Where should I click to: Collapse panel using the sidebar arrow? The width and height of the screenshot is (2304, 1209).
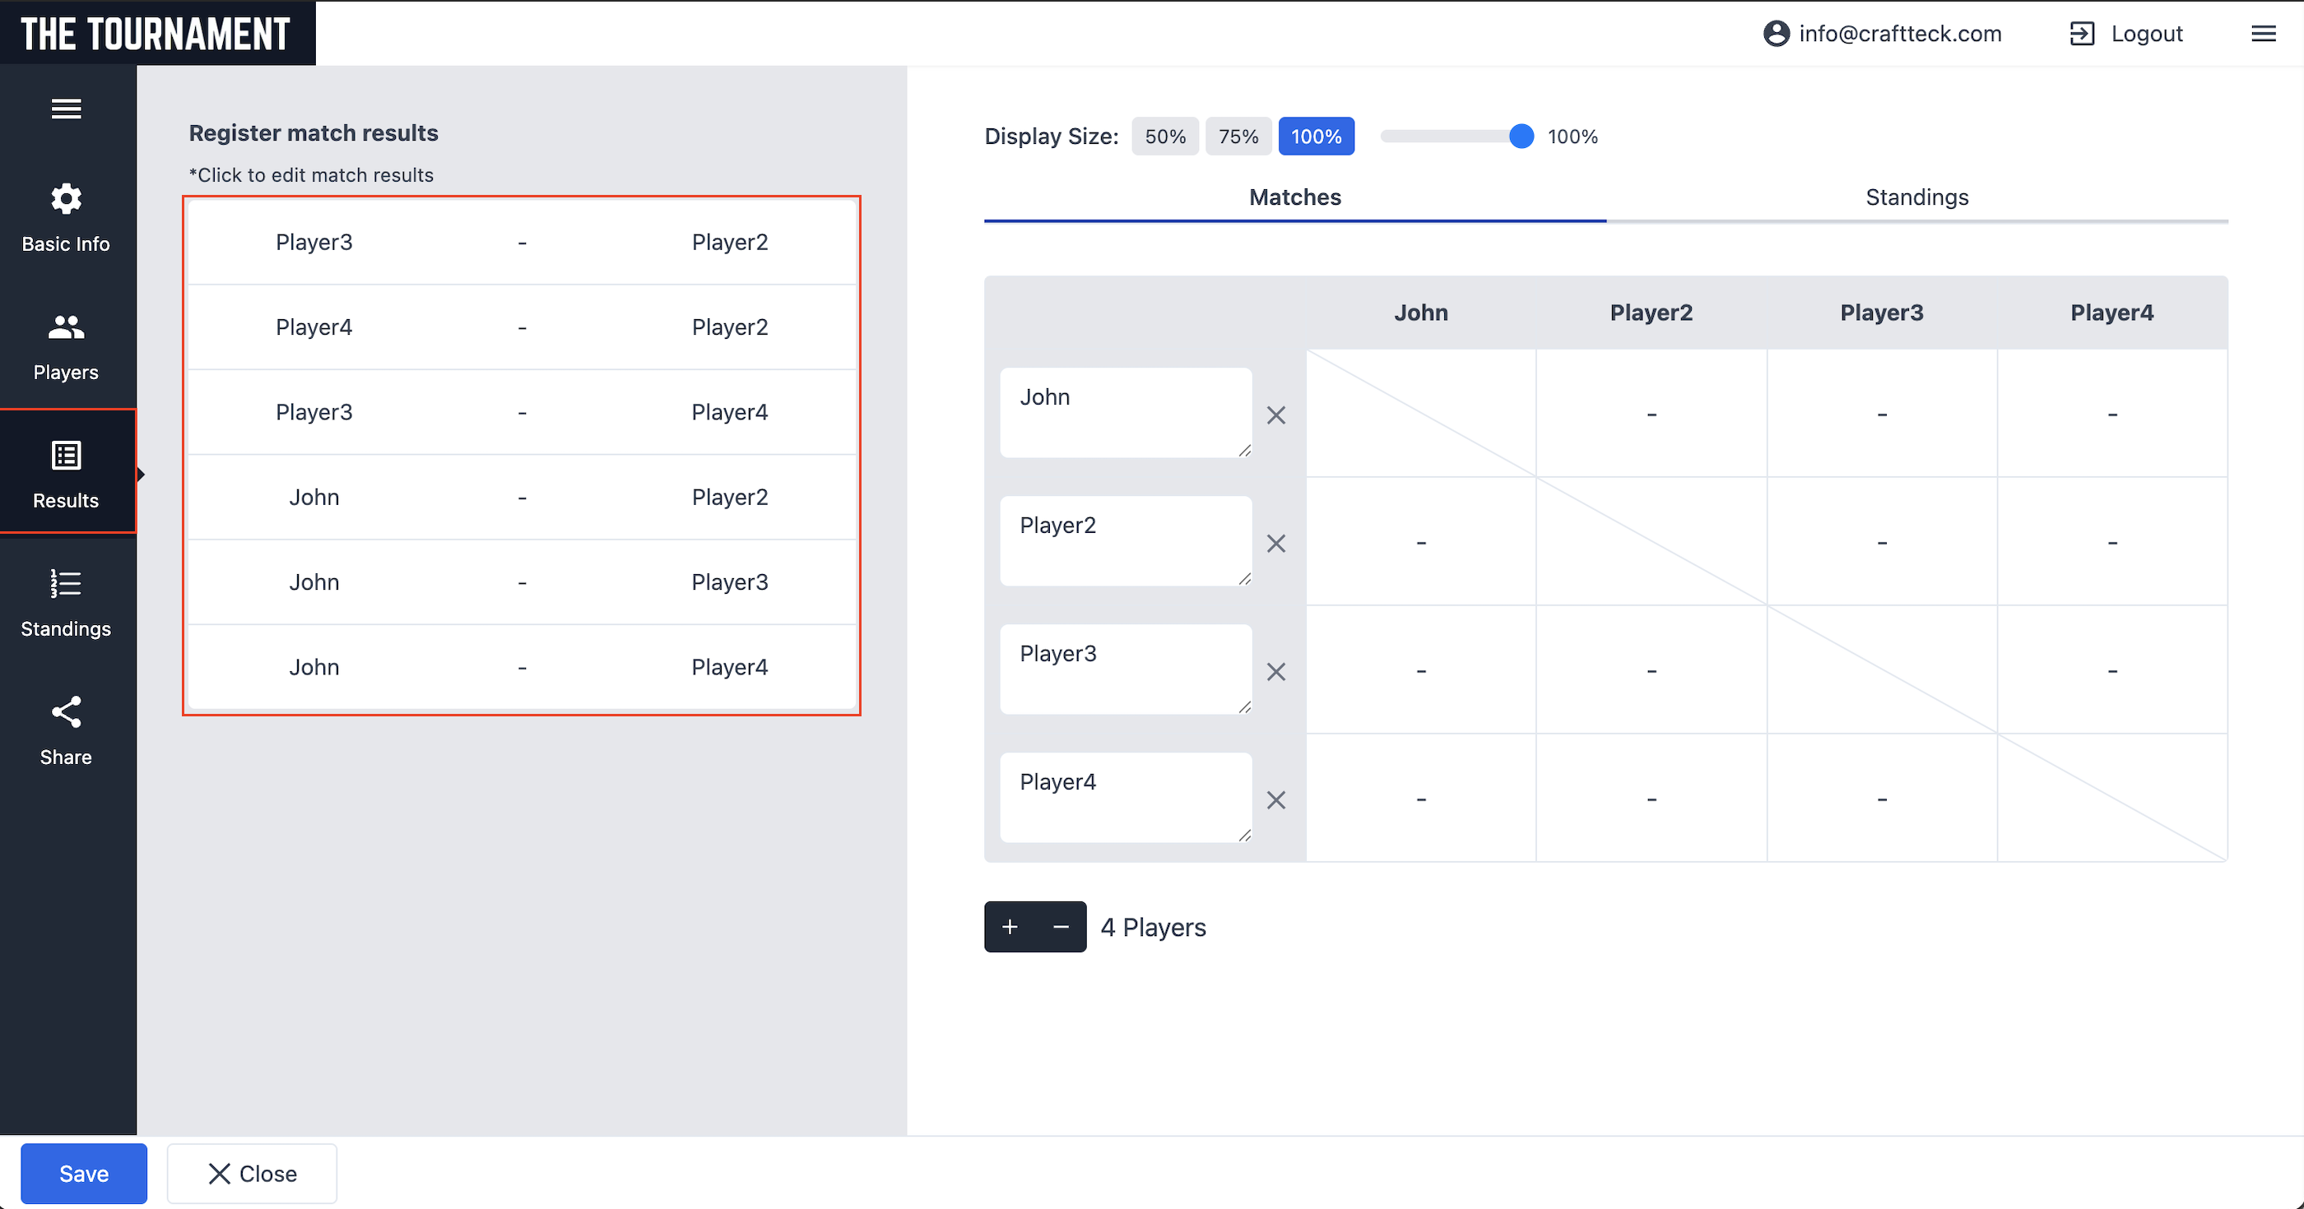click(142, 474)
